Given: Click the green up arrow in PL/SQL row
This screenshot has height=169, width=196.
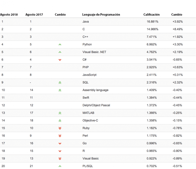Looking at the screenshot, I should (60, 166).
